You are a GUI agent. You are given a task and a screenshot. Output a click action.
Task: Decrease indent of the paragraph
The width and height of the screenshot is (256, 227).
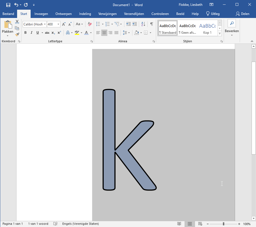129,24
